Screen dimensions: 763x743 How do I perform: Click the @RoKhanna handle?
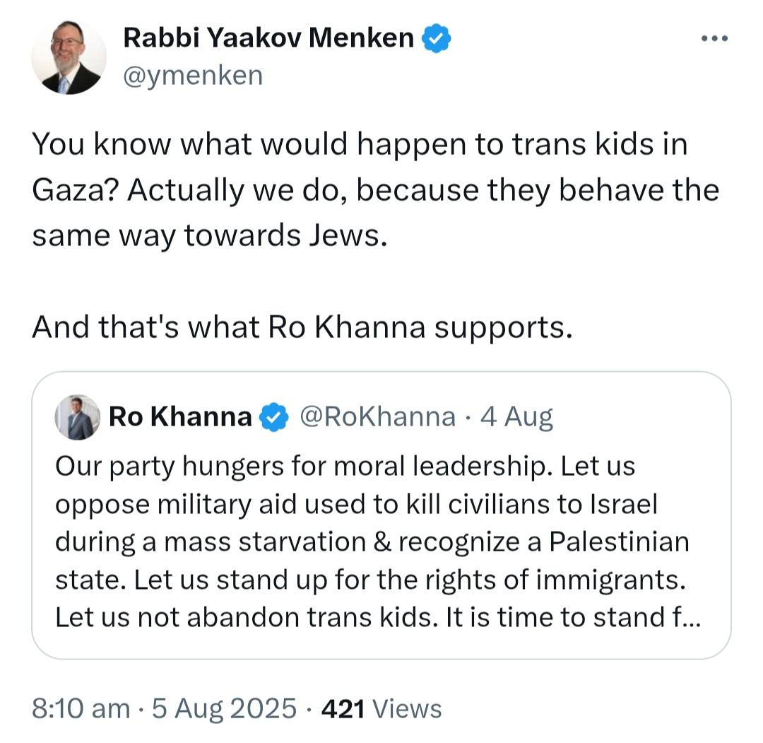click(x=378, y=418)
